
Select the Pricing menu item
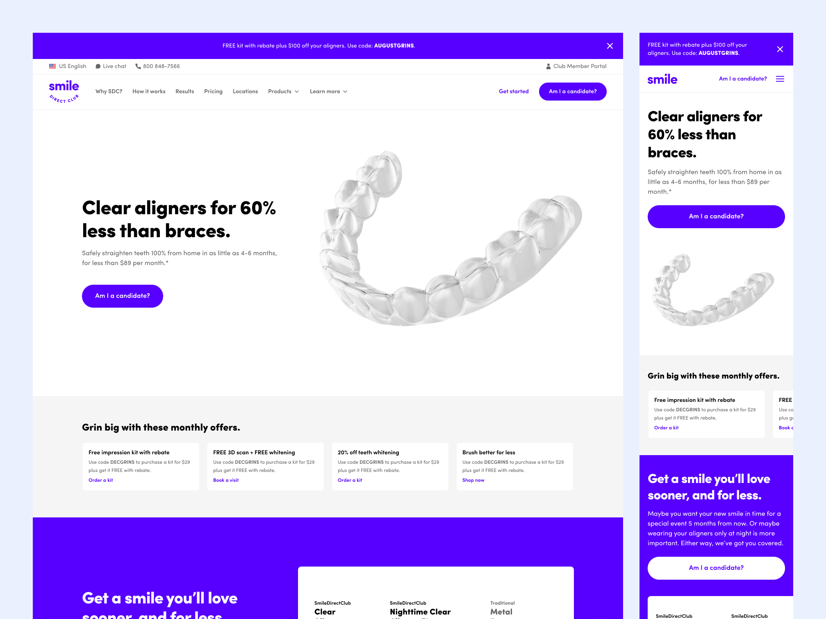213,91
